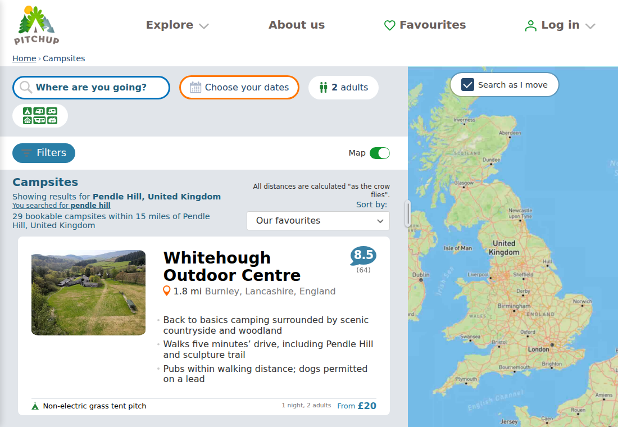Open the Our favourites sort dropdown
This screenshot has width=618, height=427.
point(318,221)
